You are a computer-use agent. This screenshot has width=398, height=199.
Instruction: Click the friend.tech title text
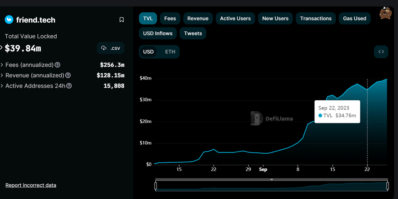click(36, 20)
